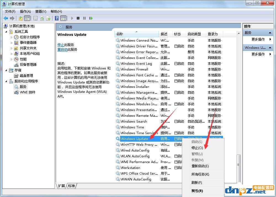Restart the service with the toolbar restart icon
The height and width of the screenshot is (197, 276).
point(91,18)
